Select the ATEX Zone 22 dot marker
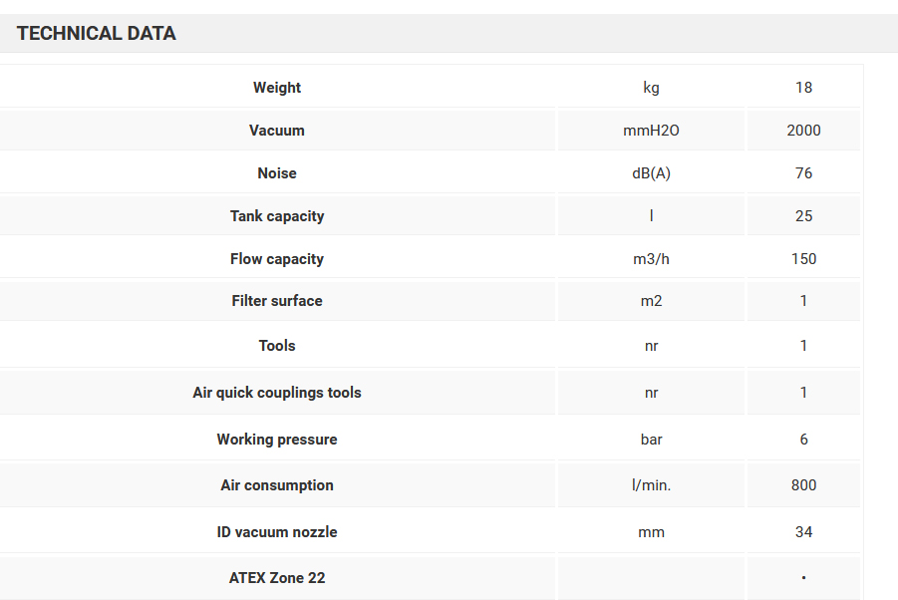 803,578
